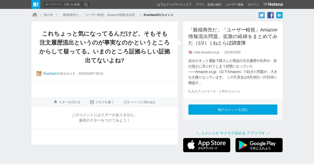The height and width of the screenshot is (165, 314).
Task: Open ログイン link
Action: pyautogui.click(x=253, y=4)
